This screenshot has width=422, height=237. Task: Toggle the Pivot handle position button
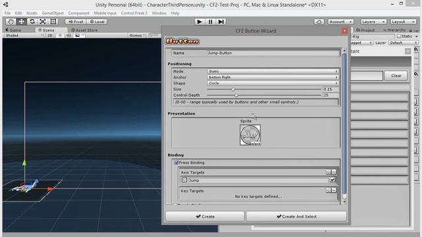tap(76, 22)
